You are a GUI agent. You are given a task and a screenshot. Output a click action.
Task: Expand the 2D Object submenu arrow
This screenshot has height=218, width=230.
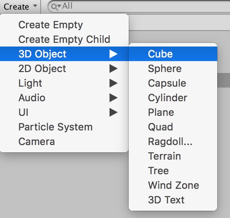(x=114, y=68)
